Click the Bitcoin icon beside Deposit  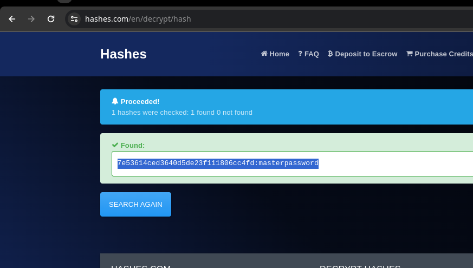tap(331, 54)
